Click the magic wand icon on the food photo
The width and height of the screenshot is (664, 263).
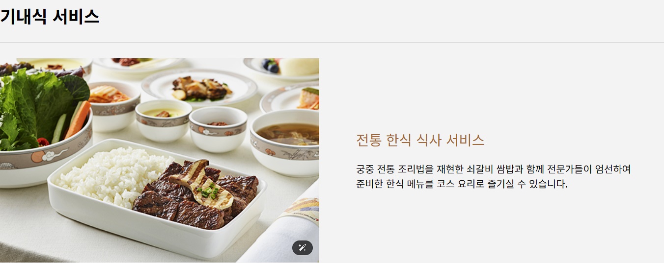pos(303,248)
